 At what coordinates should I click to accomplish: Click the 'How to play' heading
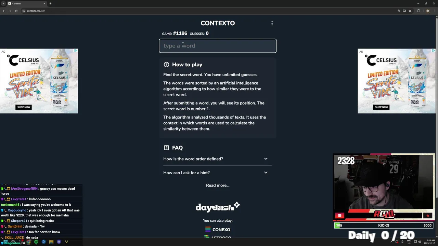tap(187, 65)
